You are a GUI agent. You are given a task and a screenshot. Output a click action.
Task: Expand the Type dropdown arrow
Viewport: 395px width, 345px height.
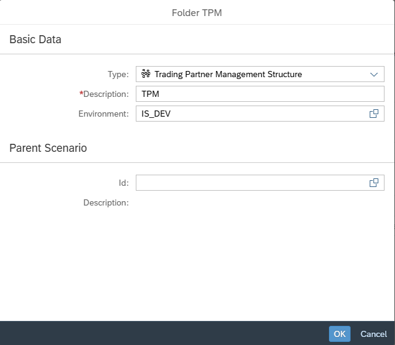pyautogui.click(x=373, y=74)
